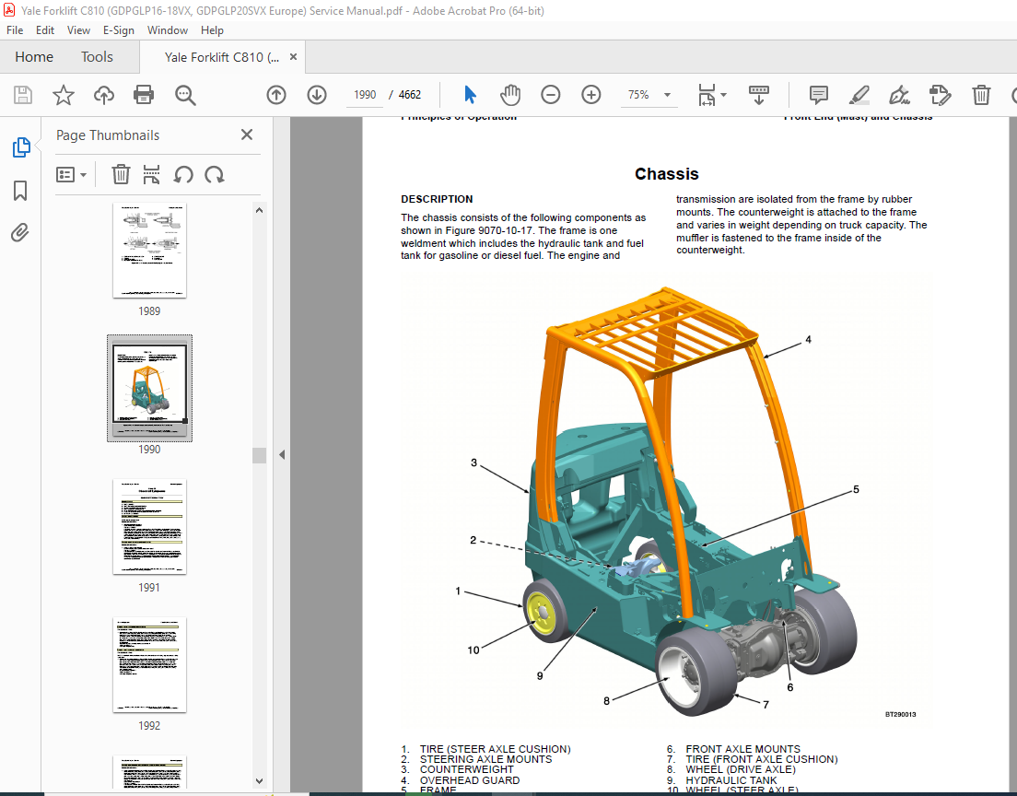Click the trash delete icon in toolbar
Screen dimensions: 1017x796
(981, 95)
